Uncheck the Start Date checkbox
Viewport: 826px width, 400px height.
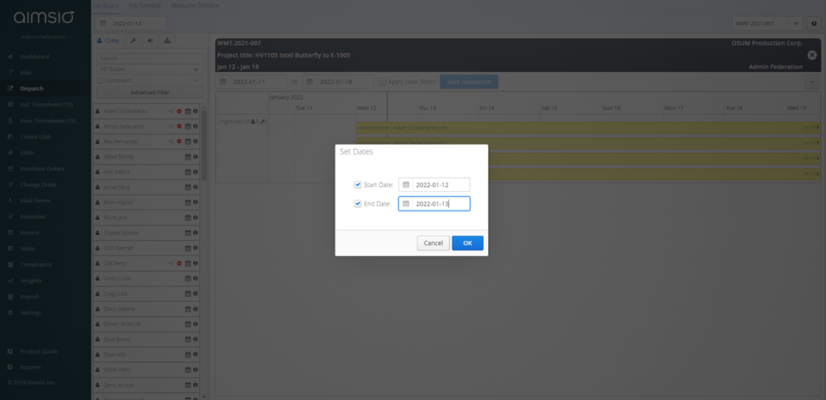[x=358, y=185]
